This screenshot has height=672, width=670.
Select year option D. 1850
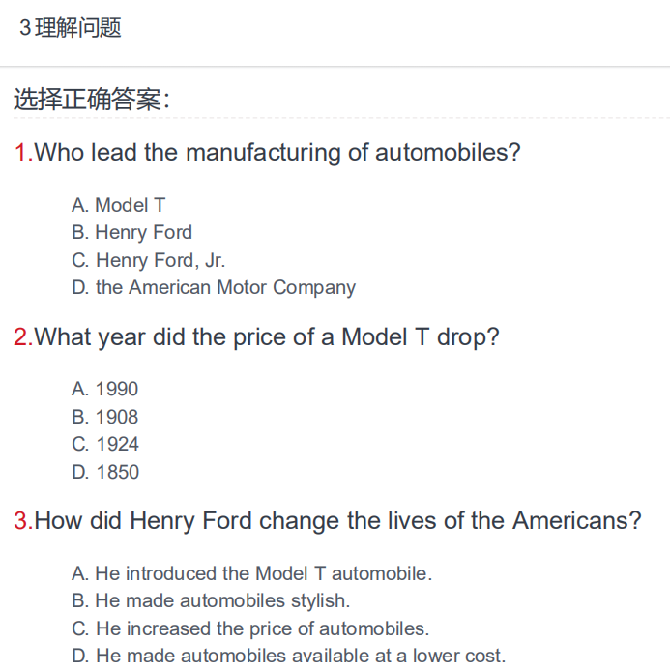click(x=105, y=472)
